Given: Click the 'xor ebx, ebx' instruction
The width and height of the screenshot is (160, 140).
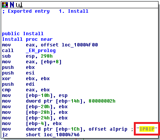Looking at the screenshot, I should pos(26,79).
